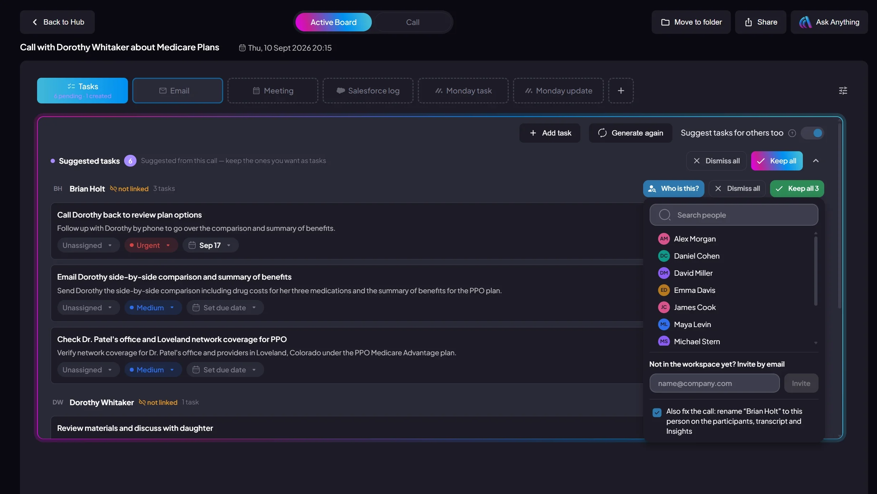
Task: Open the Sep 17 due date dropdown
Action: coord(210,245)
